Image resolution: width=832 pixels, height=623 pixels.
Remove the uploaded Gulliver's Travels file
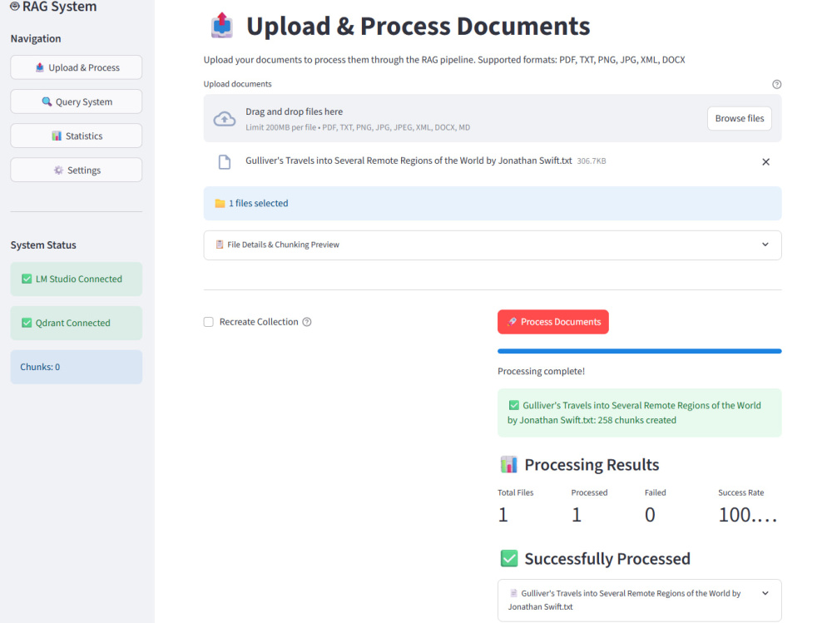[765, 162]
